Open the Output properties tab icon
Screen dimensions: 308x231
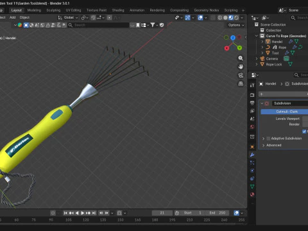pos(252,103)
